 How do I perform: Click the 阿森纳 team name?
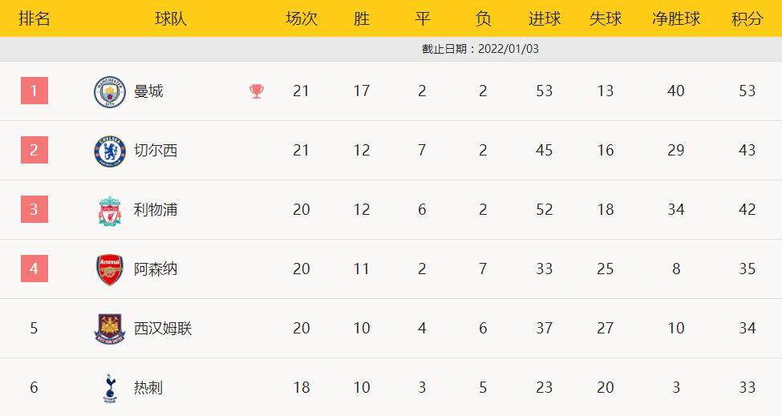[x=156, y=269]
